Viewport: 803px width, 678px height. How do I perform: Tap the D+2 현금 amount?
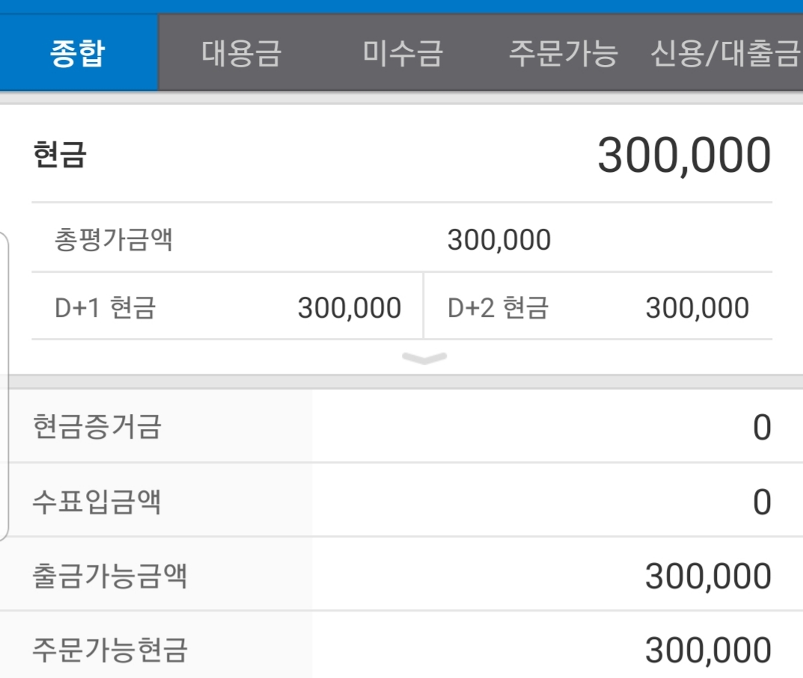(x=697, y=308)
